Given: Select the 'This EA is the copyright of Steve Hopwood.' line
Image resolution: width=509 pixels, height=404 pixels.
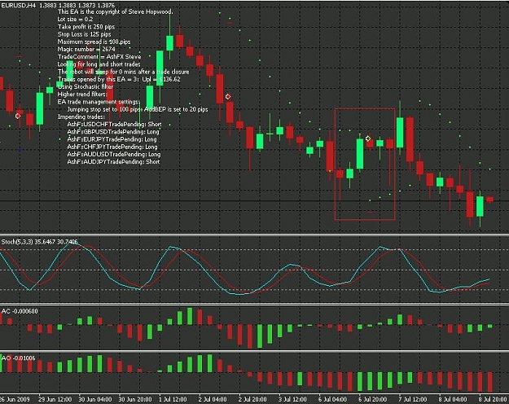Looking at the screenshot, I should 116,11.
